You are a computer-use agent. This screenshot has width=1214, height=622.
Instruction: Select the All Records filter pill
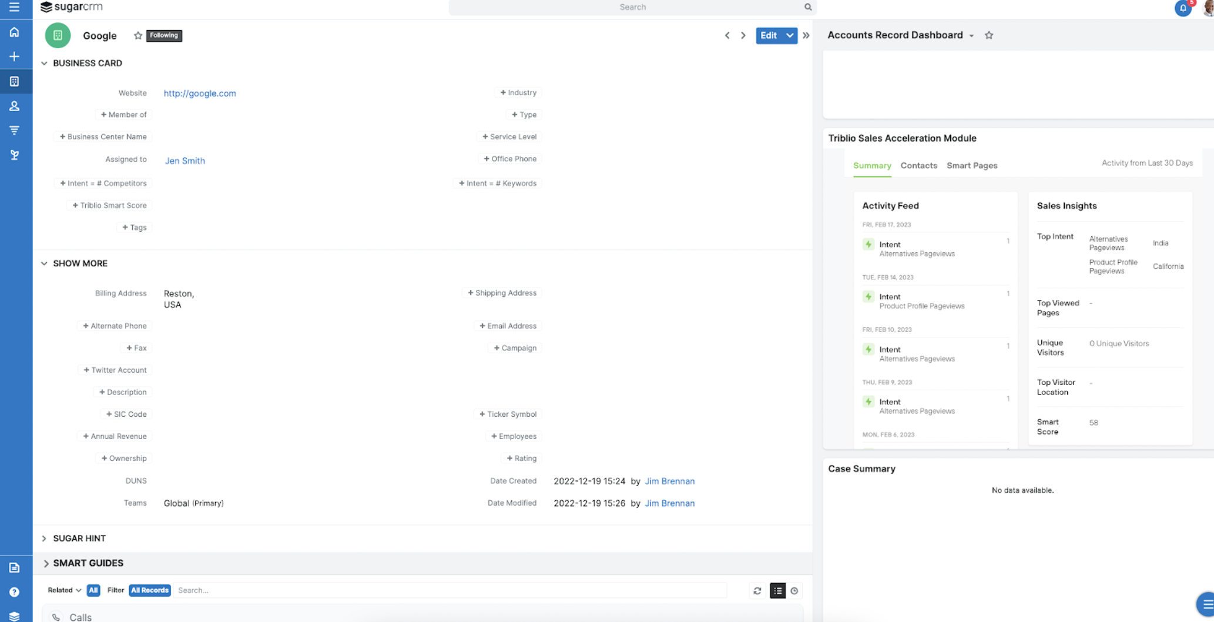pyautogui.click(x=150, y=590)
